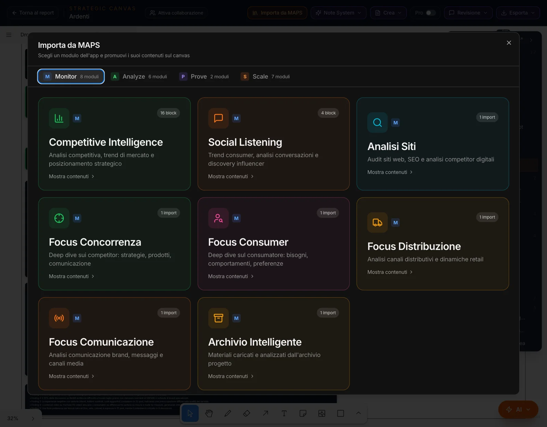Switch to the Prove tab

[x=204, y=77]
